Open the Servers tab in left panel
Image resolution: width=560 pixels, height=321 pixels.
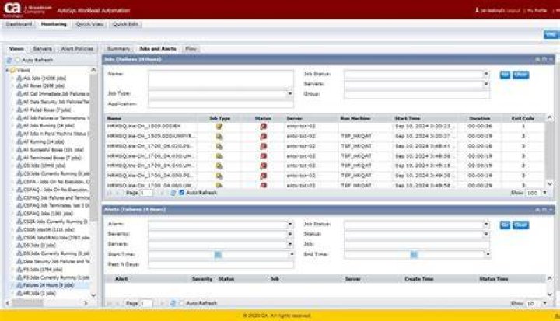click(43, 49)
